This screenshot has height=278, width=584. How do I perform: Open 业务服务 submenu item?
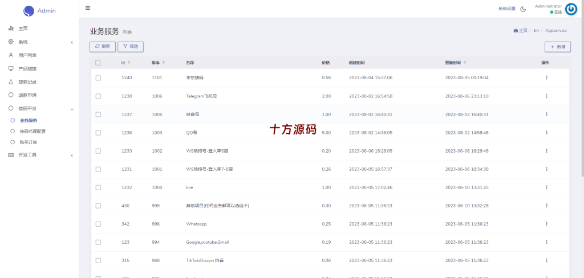(29, 121)
